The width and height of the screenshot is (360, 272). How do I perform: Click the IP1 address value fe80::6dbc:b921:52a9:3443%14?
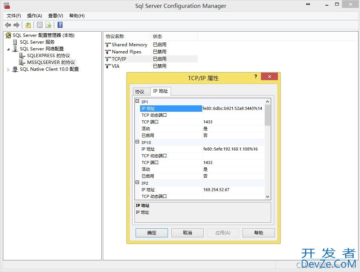[x=232, y=108]
